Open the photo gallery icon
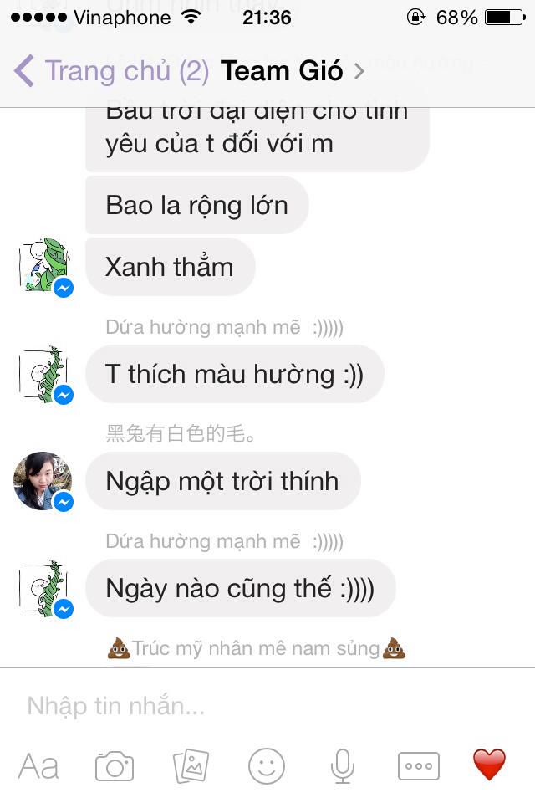Viewport: 535px width, 803px height. (191, 766)
